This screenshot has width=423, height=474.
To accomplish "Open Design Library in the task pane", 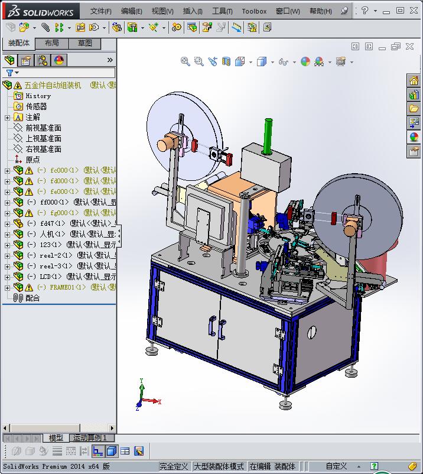I will 414,95.
